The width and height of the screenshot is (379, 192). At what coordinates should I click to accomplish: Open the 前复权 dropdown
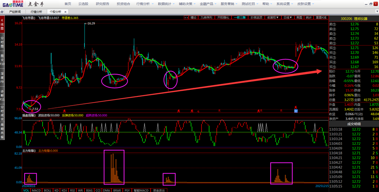(273, 17)
